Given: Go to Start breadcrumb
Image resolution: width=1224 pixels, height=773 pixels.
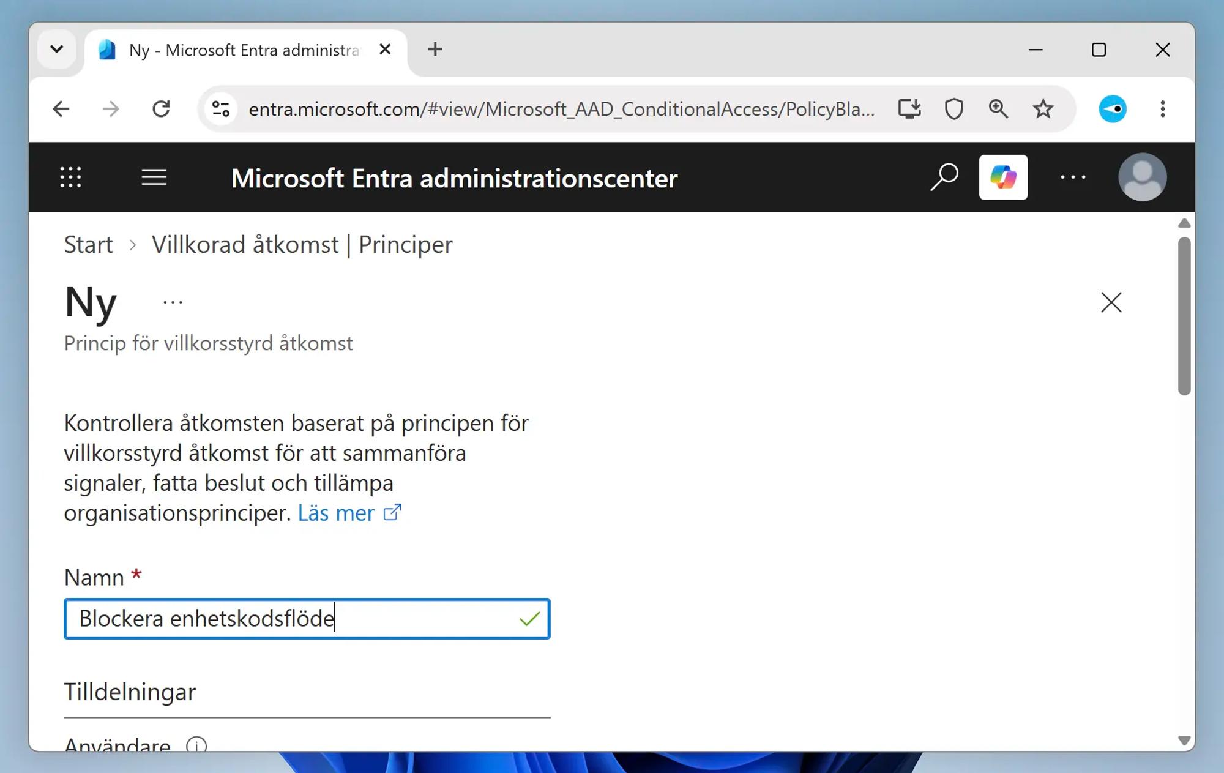Looking at the screenshot, I should pyautogui.click(x=89, y=245).
